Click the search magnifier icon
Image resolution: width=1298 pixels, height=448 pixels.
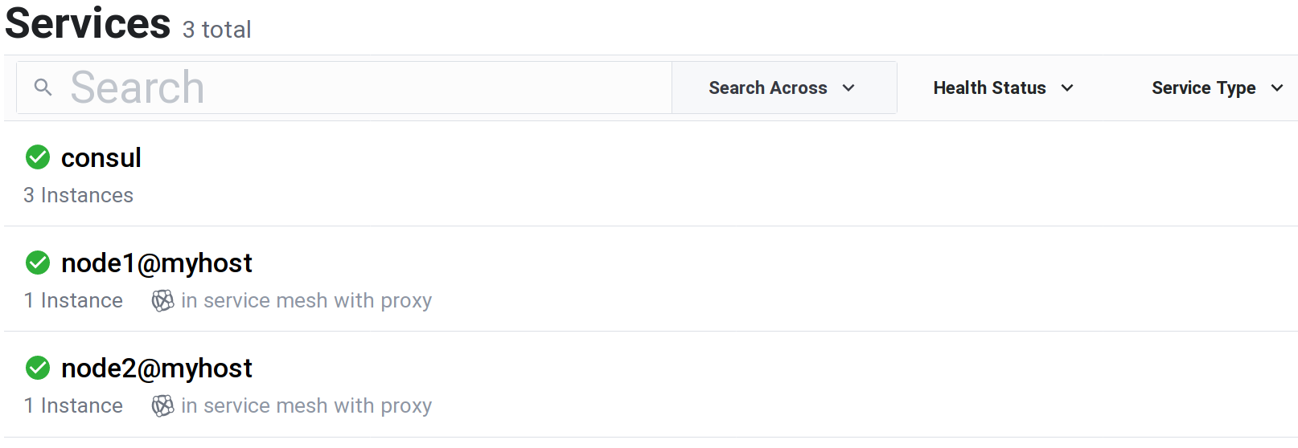[43, 88]
